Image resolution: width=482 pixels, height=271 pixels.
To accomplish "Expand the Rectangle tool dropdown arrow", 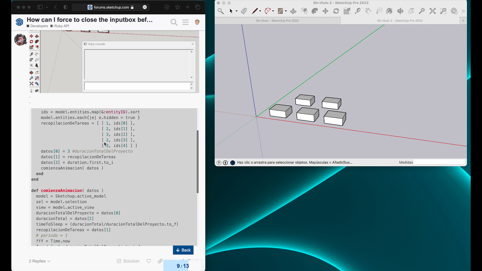I will click(286, 11).
